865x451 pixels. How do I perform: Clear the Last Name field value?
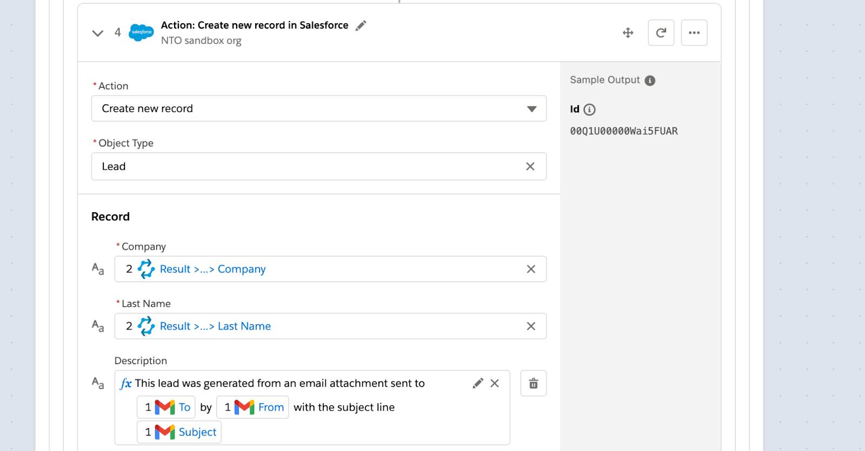pyautogui.click(x=531, y=326)
